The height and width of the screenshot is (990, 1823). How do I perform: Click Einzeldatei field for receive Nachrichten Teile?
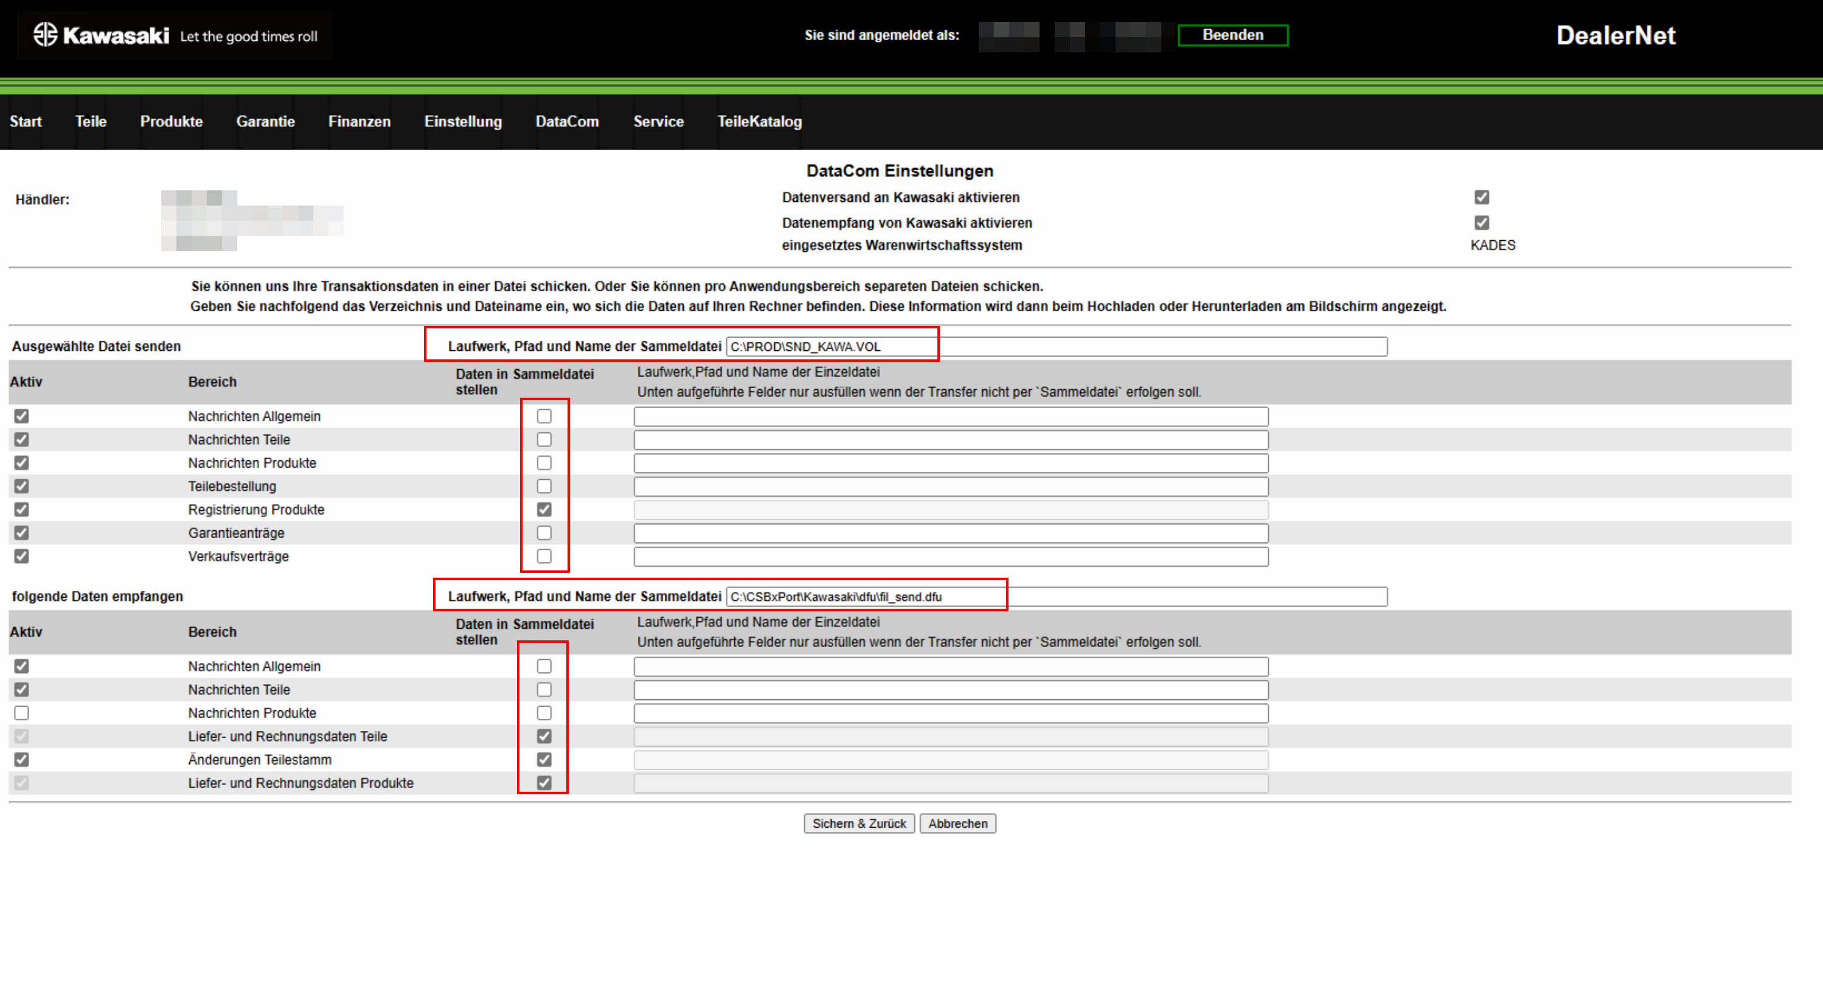click(951, 690)
